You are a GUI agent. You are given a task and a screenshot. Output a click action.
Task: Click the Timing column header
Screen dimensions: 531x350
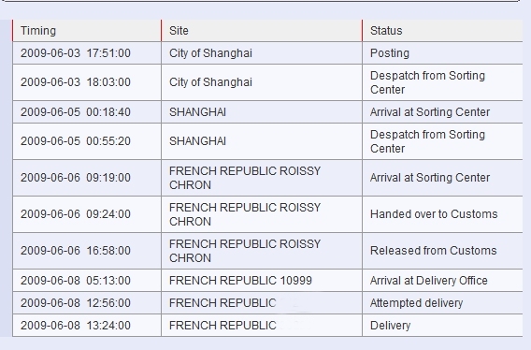tap(87, 31)
